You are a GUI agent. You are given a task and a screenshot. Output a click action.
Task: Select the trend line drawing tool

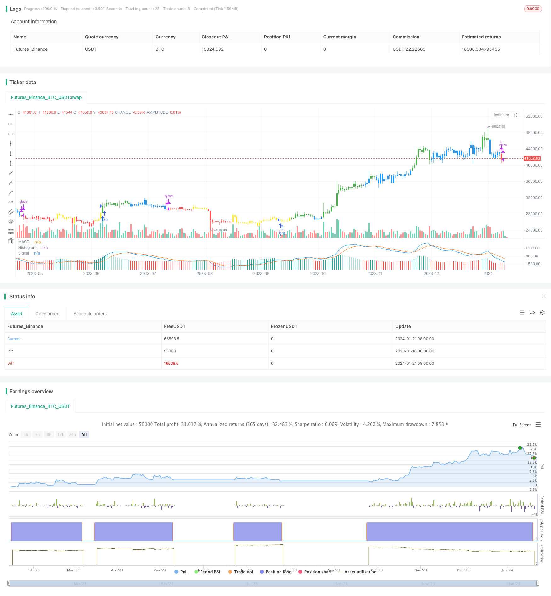pos(11,192)
